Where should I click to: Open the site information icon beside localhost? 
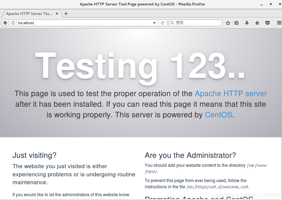click(13, 23)
